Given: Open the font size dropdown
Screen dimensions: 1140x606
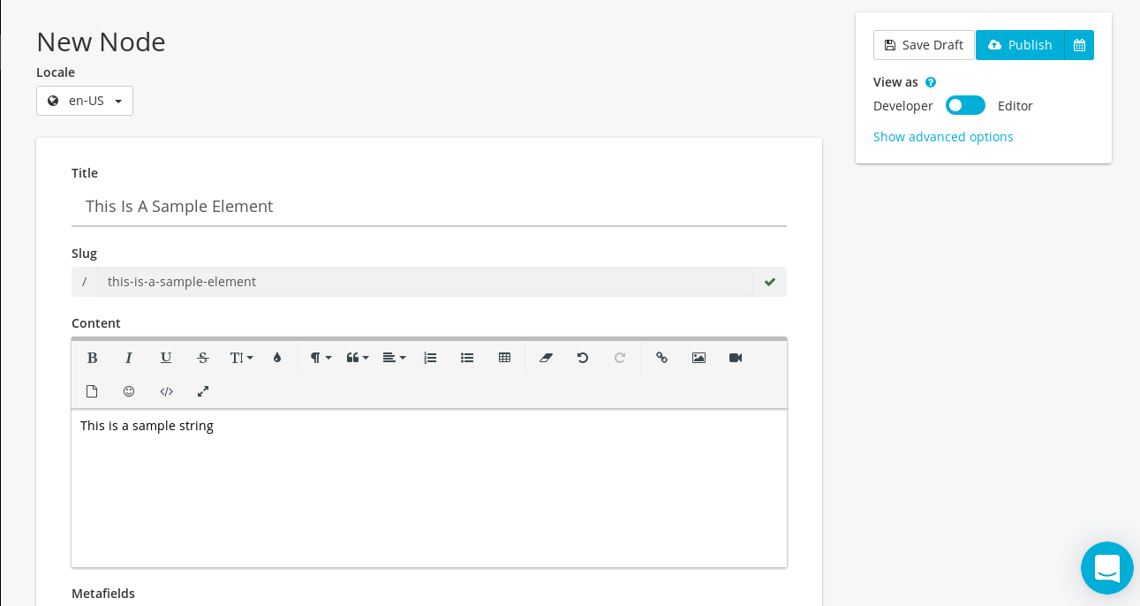Looking at the screenshot, I should pyautogui.click(x=241, y=358).
